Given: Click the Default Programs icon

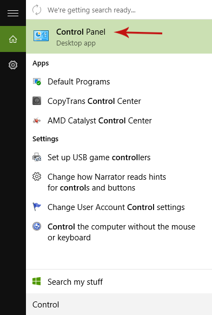Looking at the screenshot, I should pos(37,82).
